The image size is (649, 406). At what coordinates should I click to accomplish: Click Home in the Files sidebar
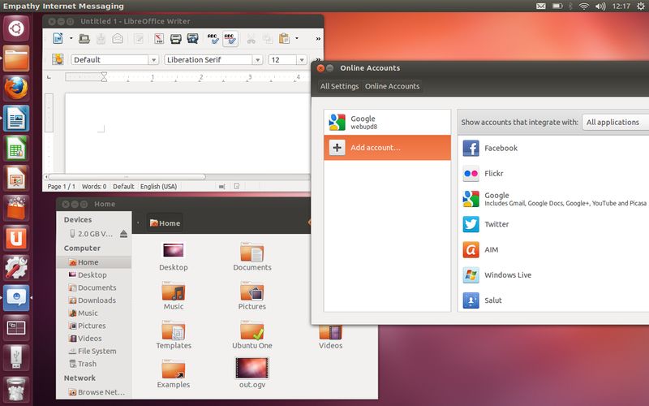94,262
